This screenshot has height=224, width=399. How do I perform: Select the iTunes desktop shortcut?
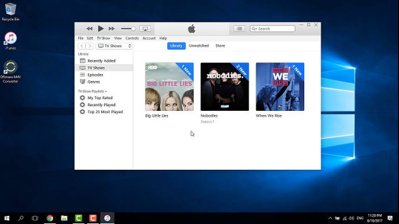point(11,40)
